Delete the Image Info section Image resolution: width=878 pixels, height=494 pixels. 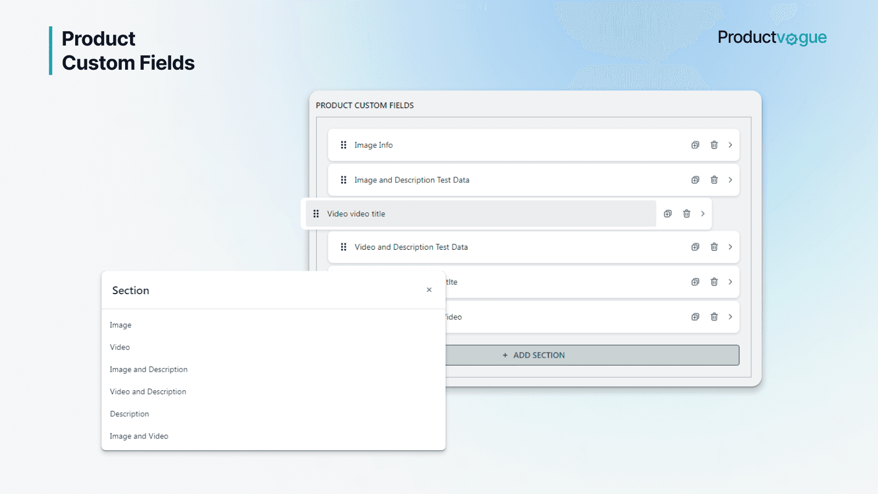[714, 145]
